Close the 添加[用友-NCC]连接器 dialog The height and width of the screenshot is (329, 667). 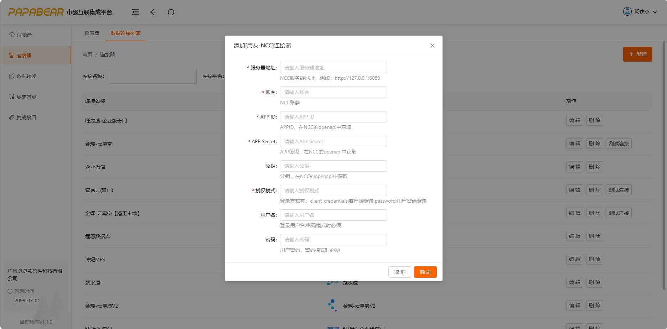point(432,46)
